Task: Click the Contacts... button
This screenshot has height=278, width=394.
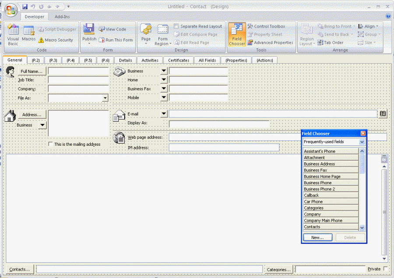Action: pyautogui.click(x=20, y=269)
